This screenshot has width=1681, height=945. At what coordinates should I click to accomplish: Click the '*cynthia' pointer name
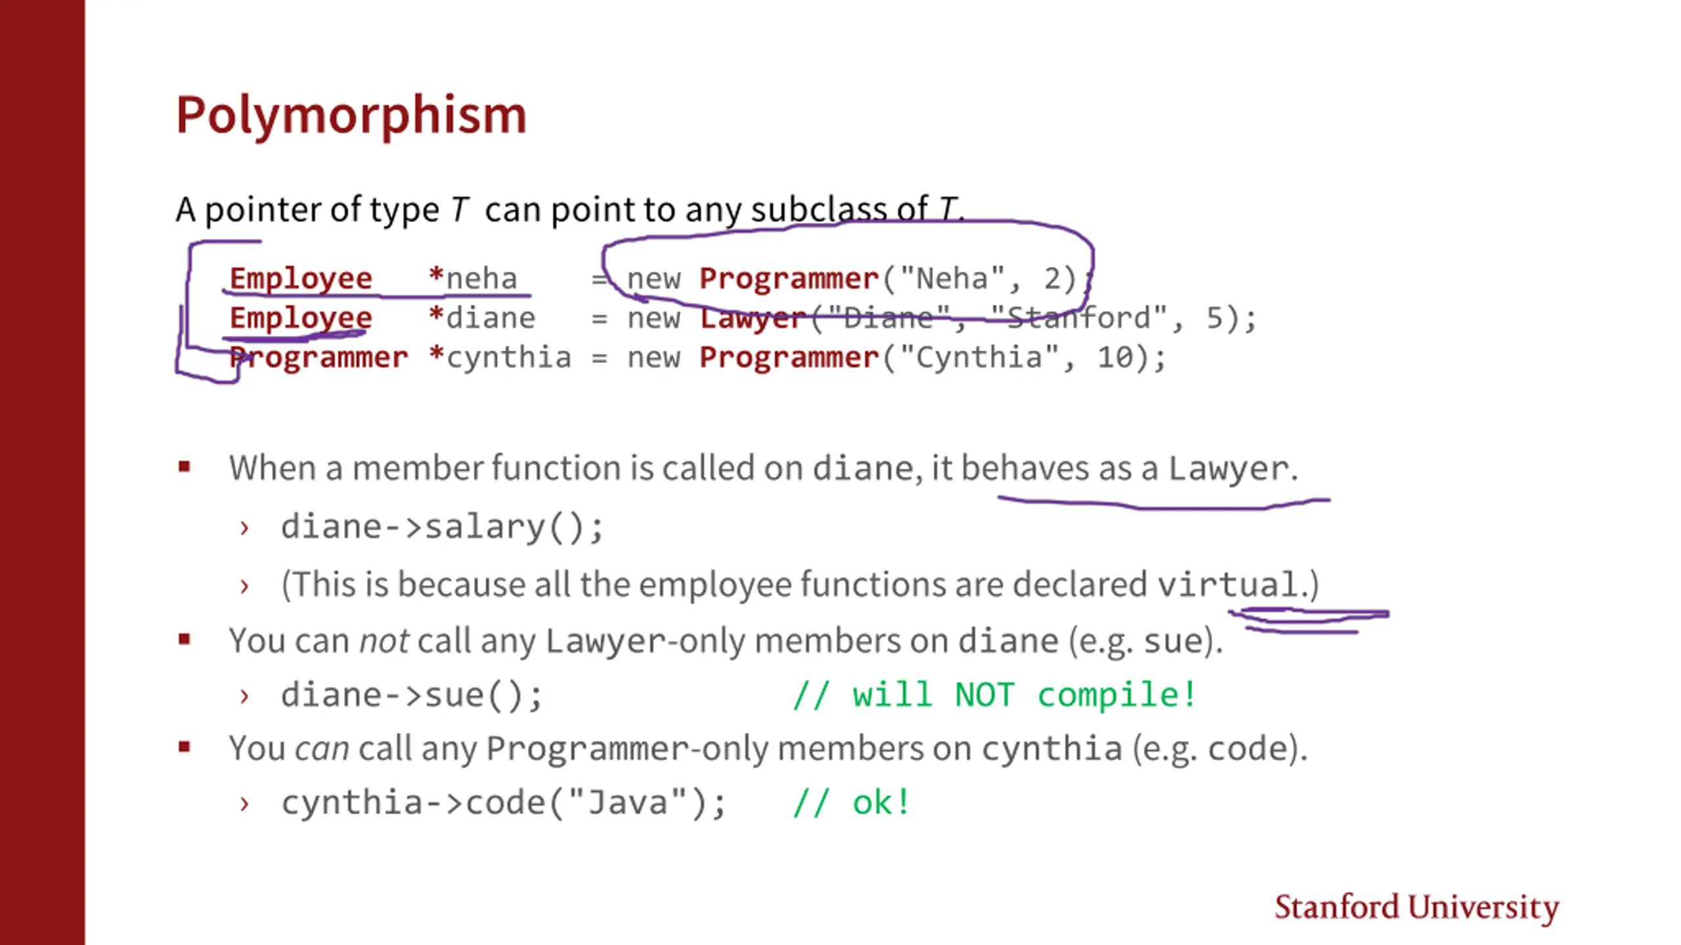tap(500, 358)
